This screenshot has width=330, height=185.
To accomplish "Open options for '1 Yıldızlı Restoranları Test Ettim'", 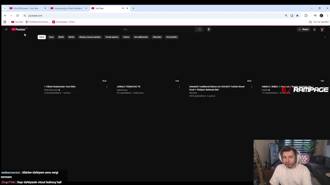I will (x=107, y=87).
